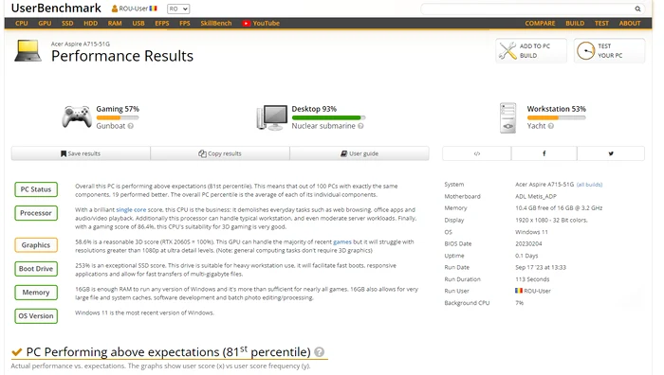Open the FPS menu item
664x375 pixels.
(x=185, y=24)
